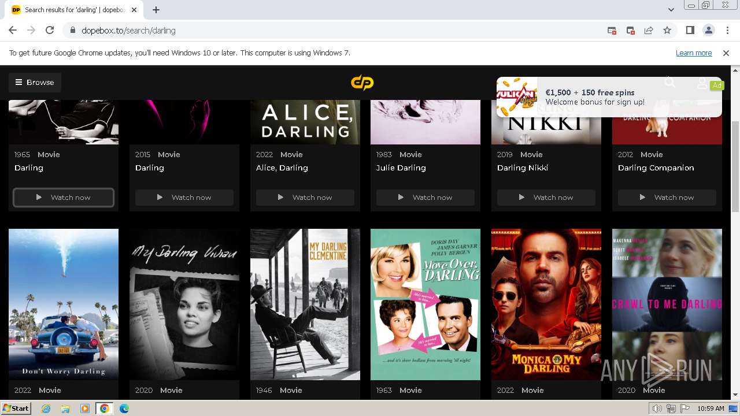Open the Chrome profile avatar
The width and height of the screenshot is (740, 416).
click(x=708, y=30)
